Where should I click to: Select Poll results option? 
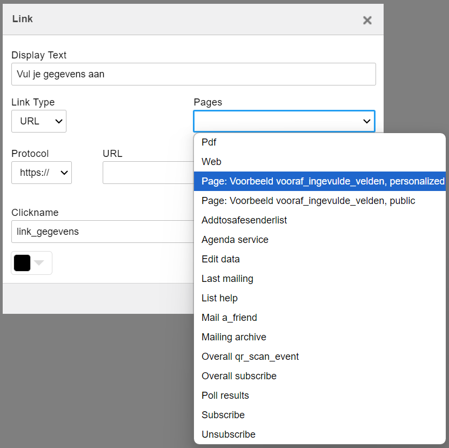coord(225,396)
